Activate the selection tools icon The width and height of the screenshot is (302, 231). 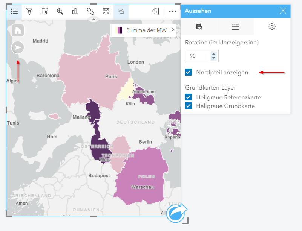click(45, 11)
